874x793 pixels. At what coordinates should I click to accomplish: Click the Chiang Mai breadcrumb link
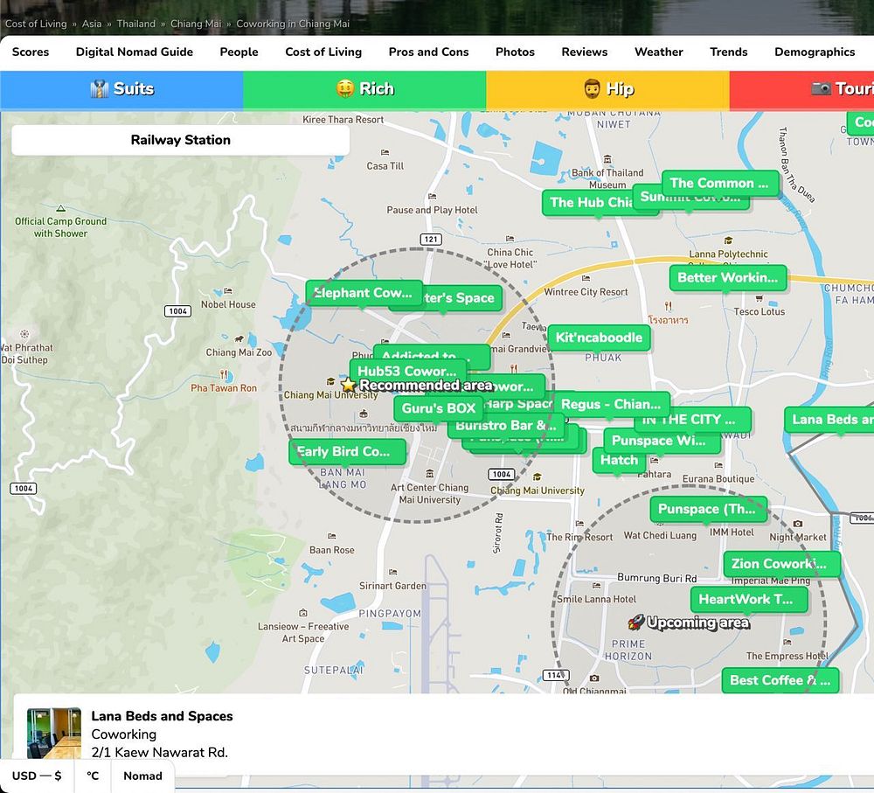(196, 24)
